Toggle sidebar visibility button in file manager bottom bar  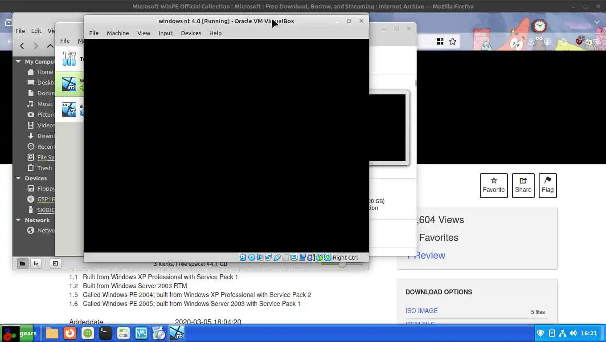tap(55, 263)
